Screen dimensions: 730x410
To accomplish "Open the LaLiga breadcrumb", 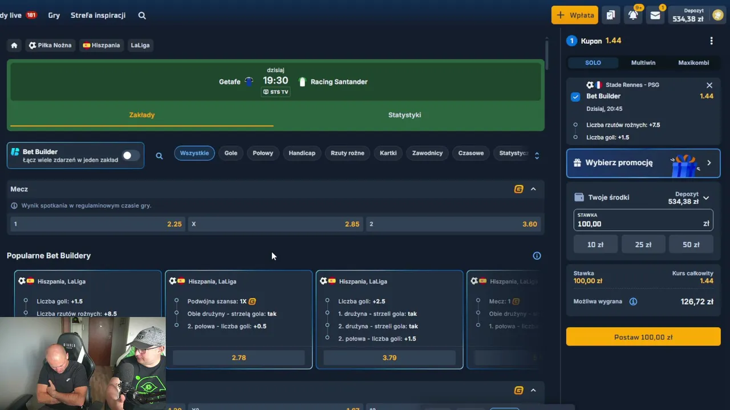I will point(140,45).
